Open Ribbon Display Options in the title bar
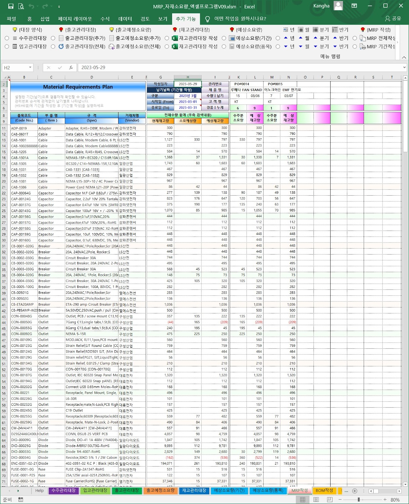 click(x=354, y=6)
